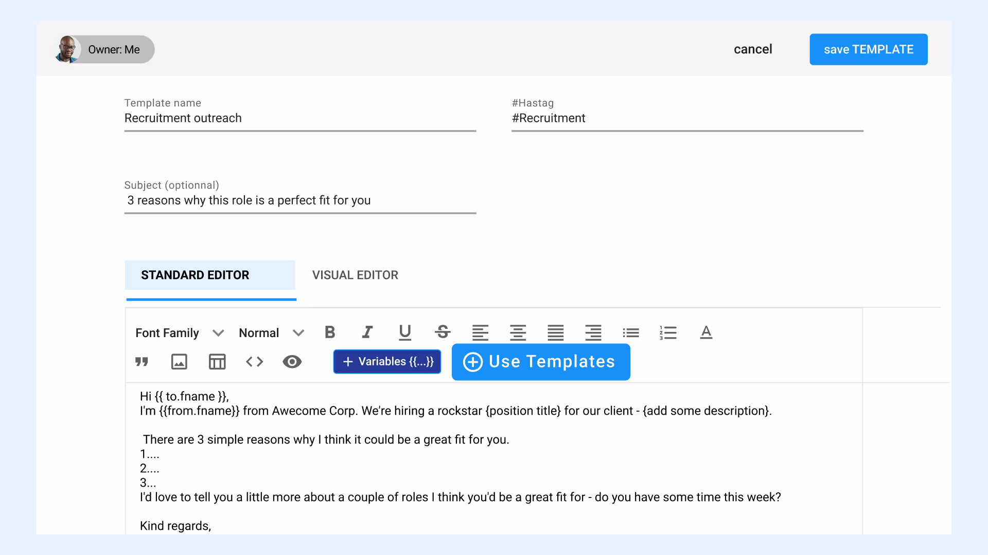
Task: Click the save TEMPLATE button
Action: pos(868,49)
